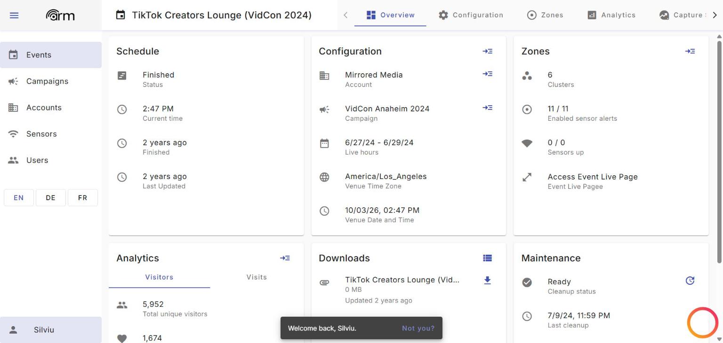The image size is (723, 343).
Task: Click "America/Los_Angeles" time zone value
Action: [386, 177]
